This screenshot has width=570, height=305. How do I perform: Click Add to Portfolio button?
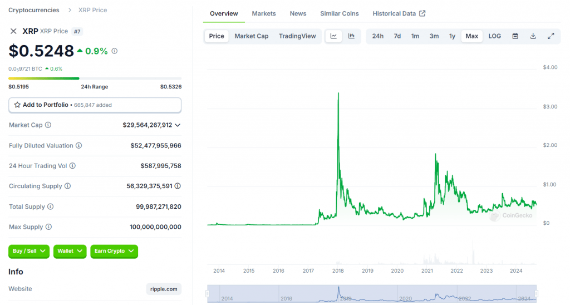[x=95, y=105]
